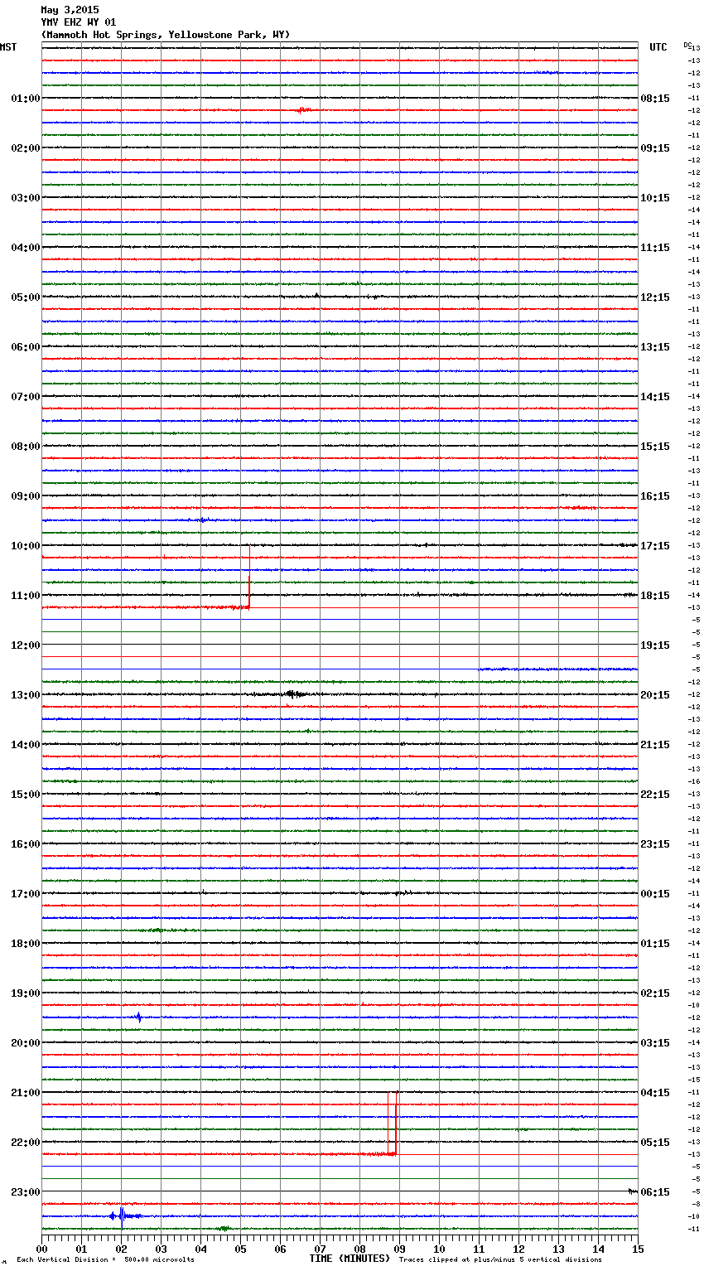Click the 22:15 UTC time label
Image resolution: width=704 pixels, height=1271 pixels.
pyautogui.click(x=655, y=795)
